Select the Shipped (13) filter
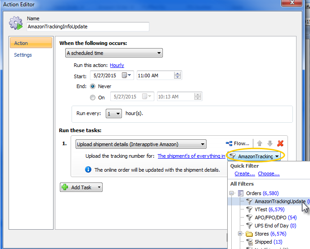310x249 pixels. click(x=268, y=242)
